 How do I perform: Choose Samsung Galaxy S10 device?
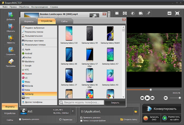69,35
